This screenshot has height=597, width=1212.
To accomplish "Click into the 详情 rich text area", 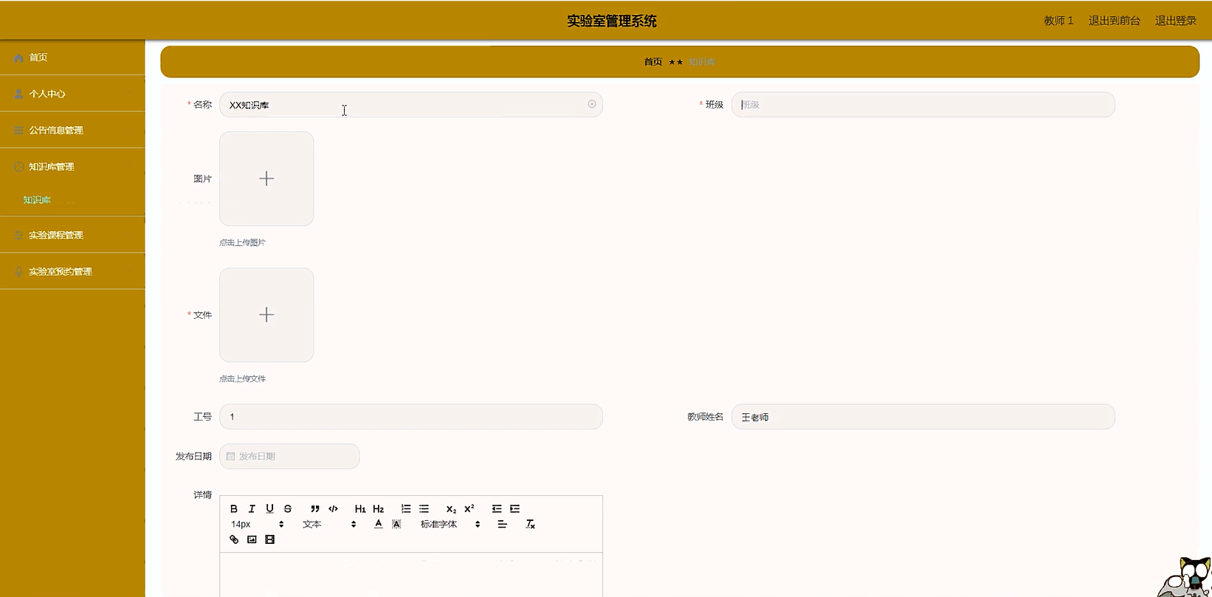I will (x=411, y=575).
